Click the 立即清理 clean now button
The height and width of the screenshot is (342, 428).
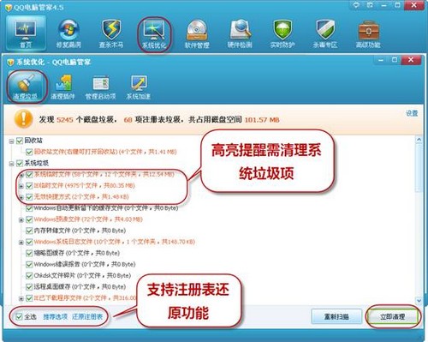393,316
